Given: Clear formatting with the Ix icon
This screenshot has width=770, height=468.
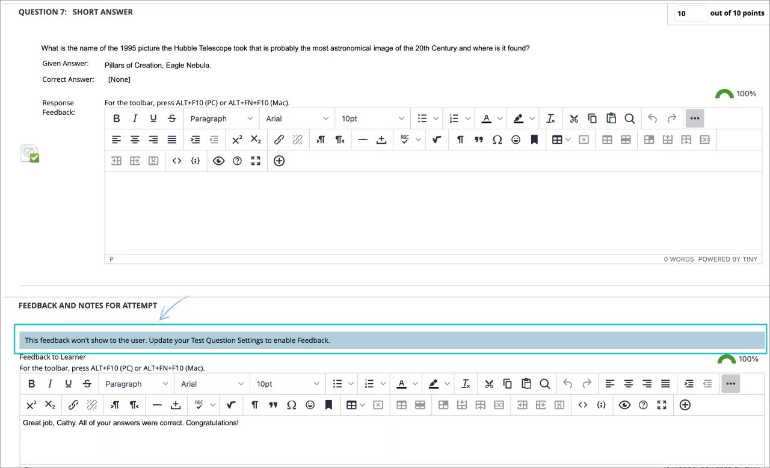Looking at the screenshot, I should [x=550, y=118].
